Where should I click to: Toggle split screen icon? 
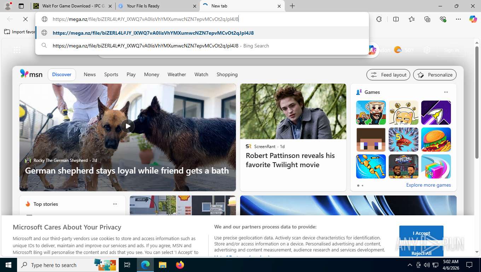396,19
